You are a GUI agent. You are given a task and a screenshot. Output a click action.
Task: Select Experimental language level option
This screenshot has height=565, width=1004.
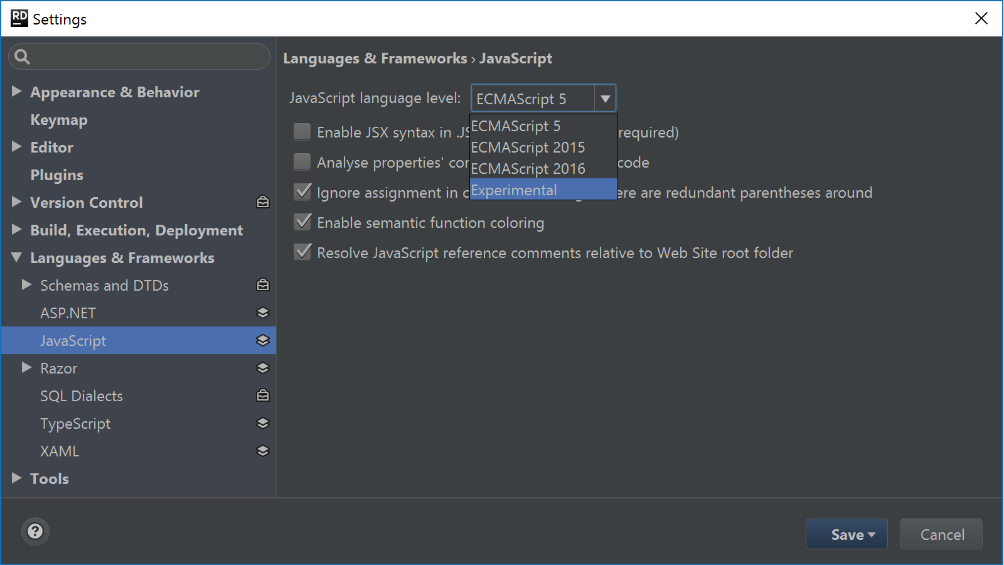(543, 190)
